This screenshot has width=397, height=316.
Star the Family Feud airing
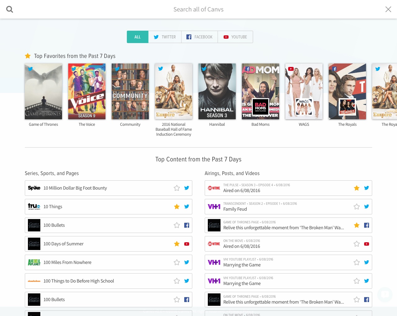coord(357,207)
